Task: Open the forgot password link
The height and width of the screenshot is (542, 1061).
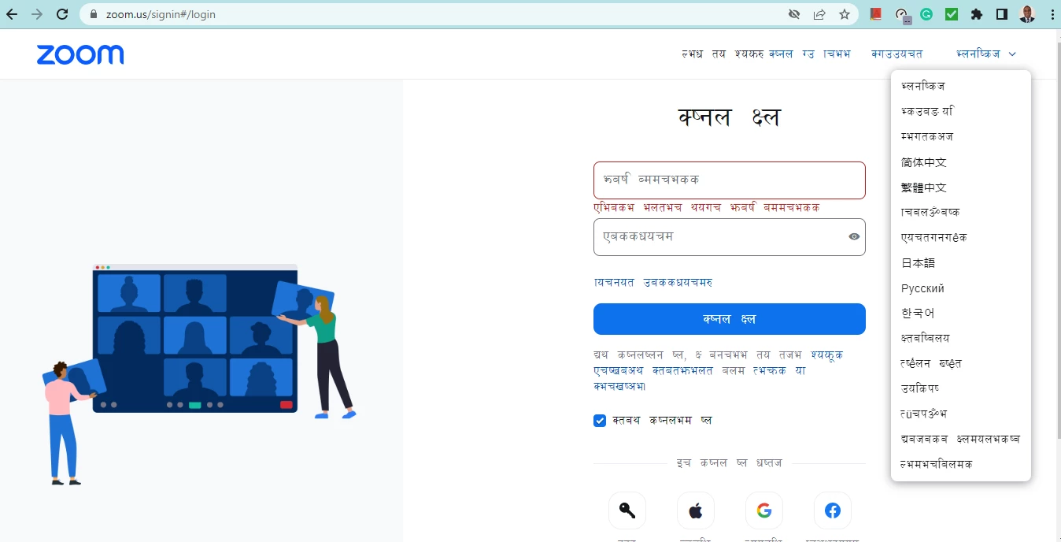Action: point(653,282)
